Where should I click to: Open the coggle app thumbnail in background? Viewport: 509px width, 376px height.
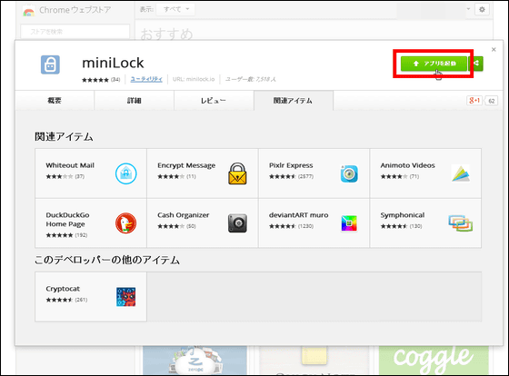point(434,360)
